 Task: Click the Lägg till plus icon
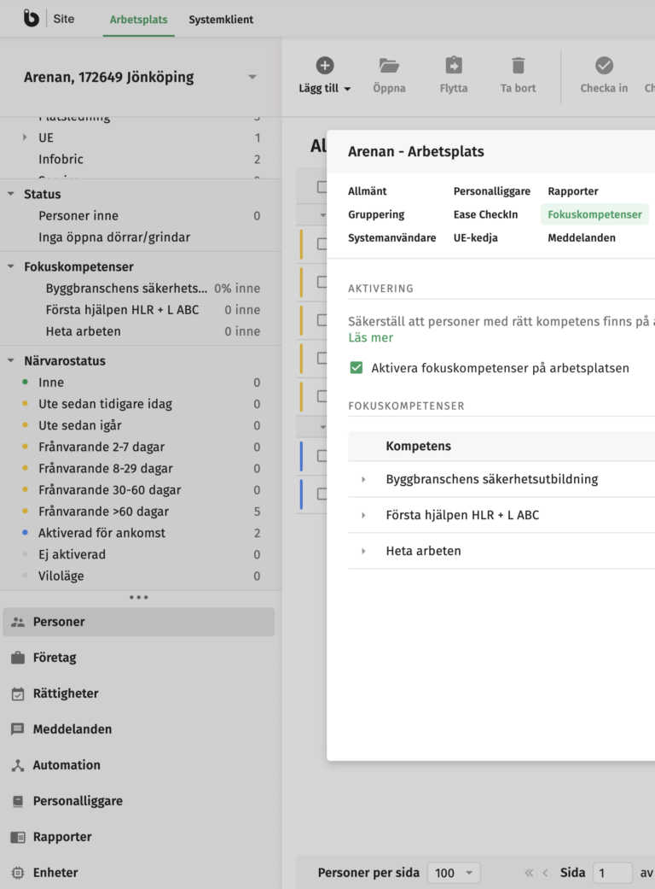coord(325,66)
